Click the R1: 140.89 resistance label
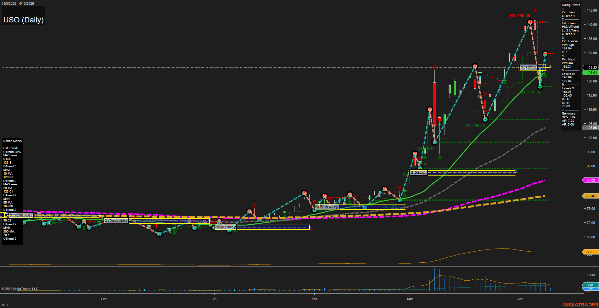Image resolution: width=599 pixels, height=308 pixels. pyautogui.click(x=520, y=15)
